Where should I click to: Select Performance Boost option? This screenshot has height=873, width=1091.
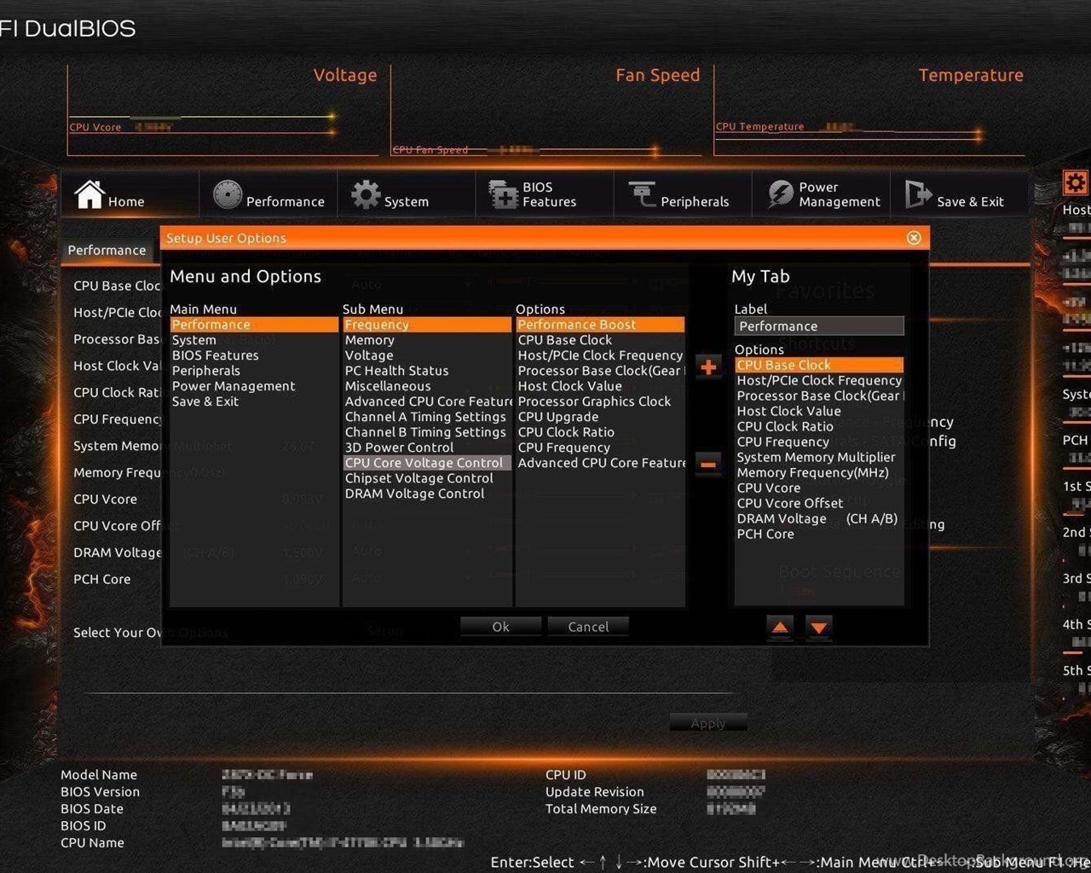600,325
